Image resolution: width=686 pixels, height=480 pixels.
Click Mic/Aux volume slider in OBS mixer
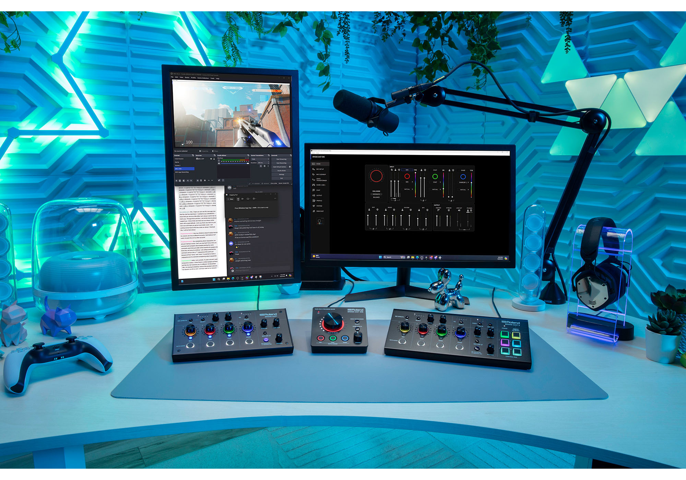[x=235, y=164]
